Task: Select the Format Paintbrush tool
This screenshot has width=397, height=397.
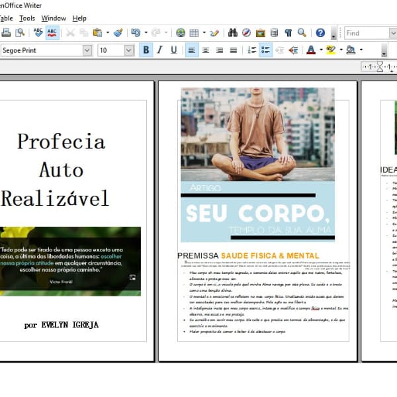Action: click(118, 32)
